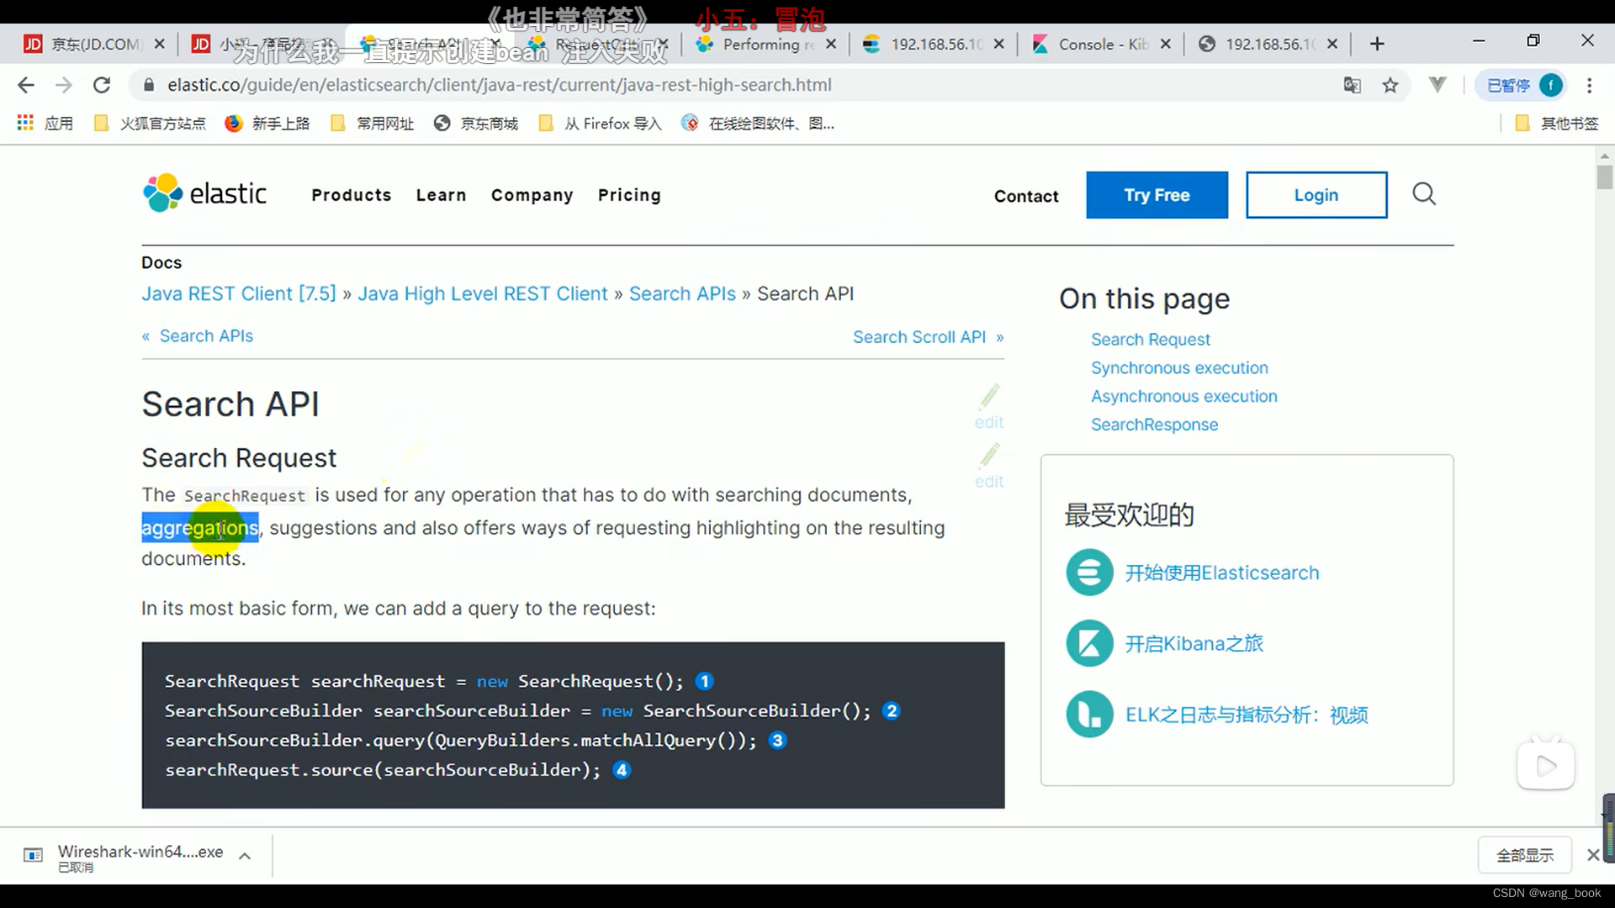The image size is (1615, 908).
Task: Click the ELK logs round icon
Action: [1089, 715]
